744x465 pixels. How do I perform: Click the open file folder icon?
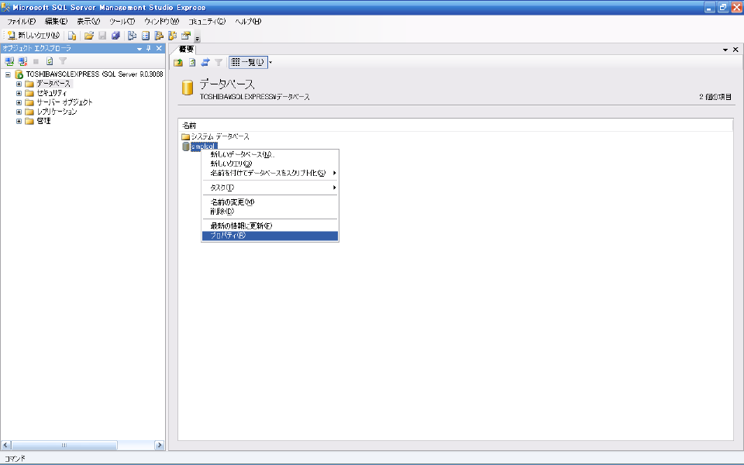(x=88, y=36)
